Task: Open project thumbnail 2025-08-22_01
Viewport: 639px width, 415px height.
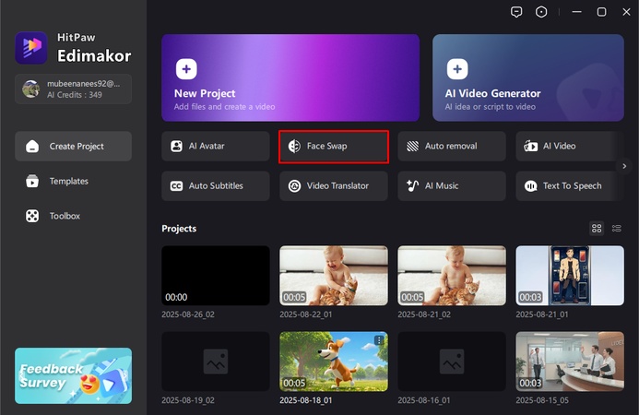Action: 334,276
